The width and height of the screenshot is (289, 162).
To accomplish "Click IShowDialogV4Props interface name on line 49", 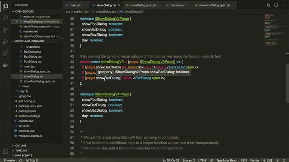I will pyautogui.click(x=112, y=94).
